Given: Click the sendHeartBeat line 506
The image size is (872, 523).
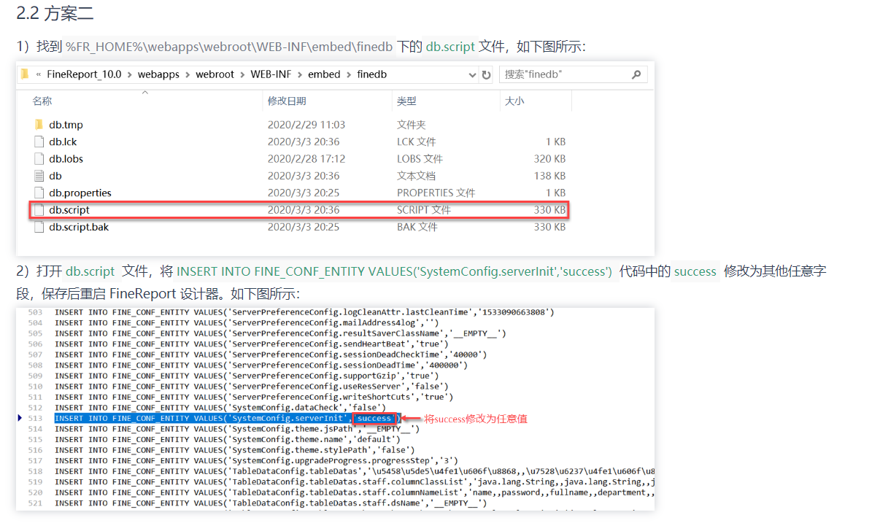Looking at the screenshot, I should coord(251,344).
